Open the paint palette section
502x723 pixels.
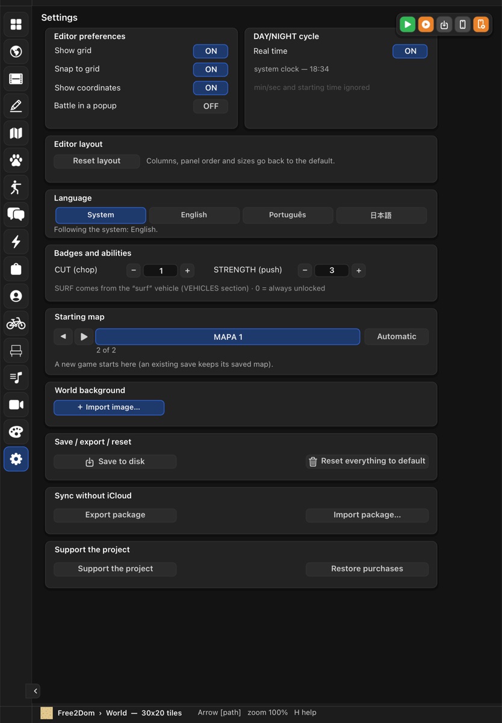(x=16, y=431)
